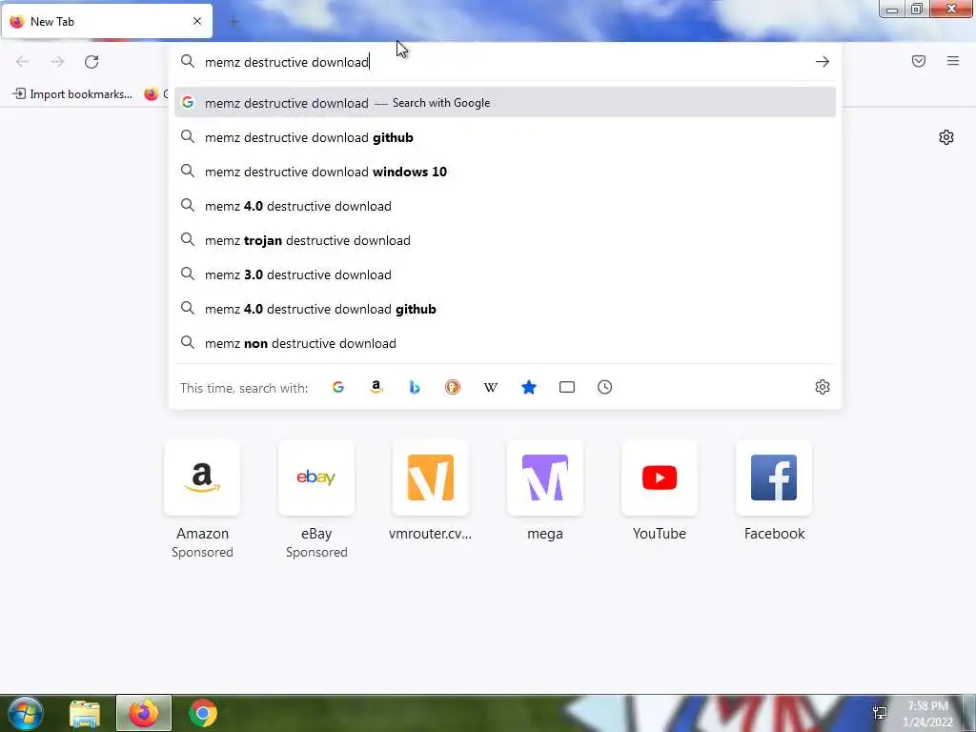Click the taskbar clock showing 7:58 PM
The image size is (976, 732).
(x=928, y=714)
